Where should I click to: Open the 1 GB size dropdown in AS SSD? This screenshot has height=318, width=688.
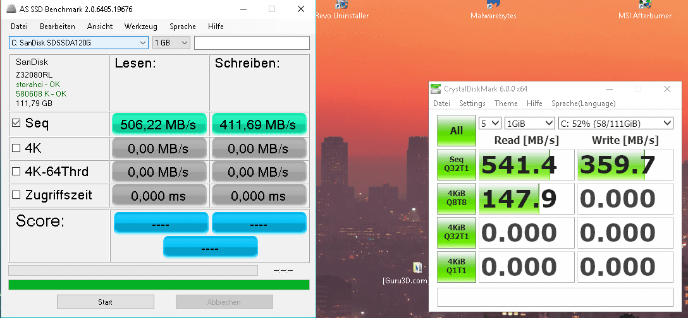pyautogui.click(x=171, y=43)
